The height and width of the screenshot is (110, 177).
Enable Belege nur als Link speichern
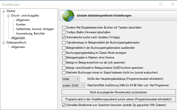click(x=64, y=62)
